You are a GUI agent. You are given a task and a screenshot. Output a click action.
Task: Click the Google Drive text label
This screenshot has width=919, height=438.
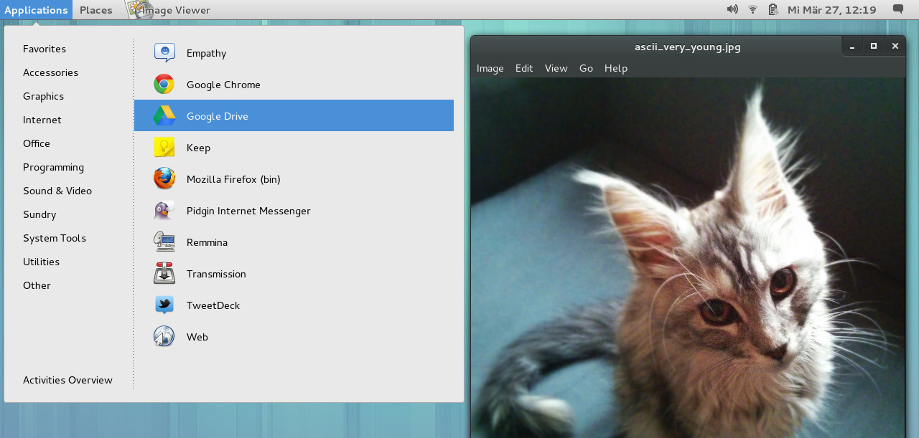(x=218, y=116)
